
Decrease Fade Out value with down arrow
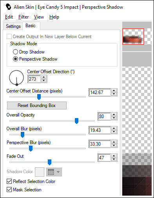click(x=114, y=159)
